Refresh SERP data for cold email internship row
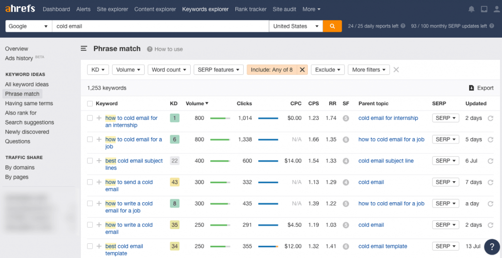The height and width of the screenshot is (258, 502). click(x=490, y=118)
